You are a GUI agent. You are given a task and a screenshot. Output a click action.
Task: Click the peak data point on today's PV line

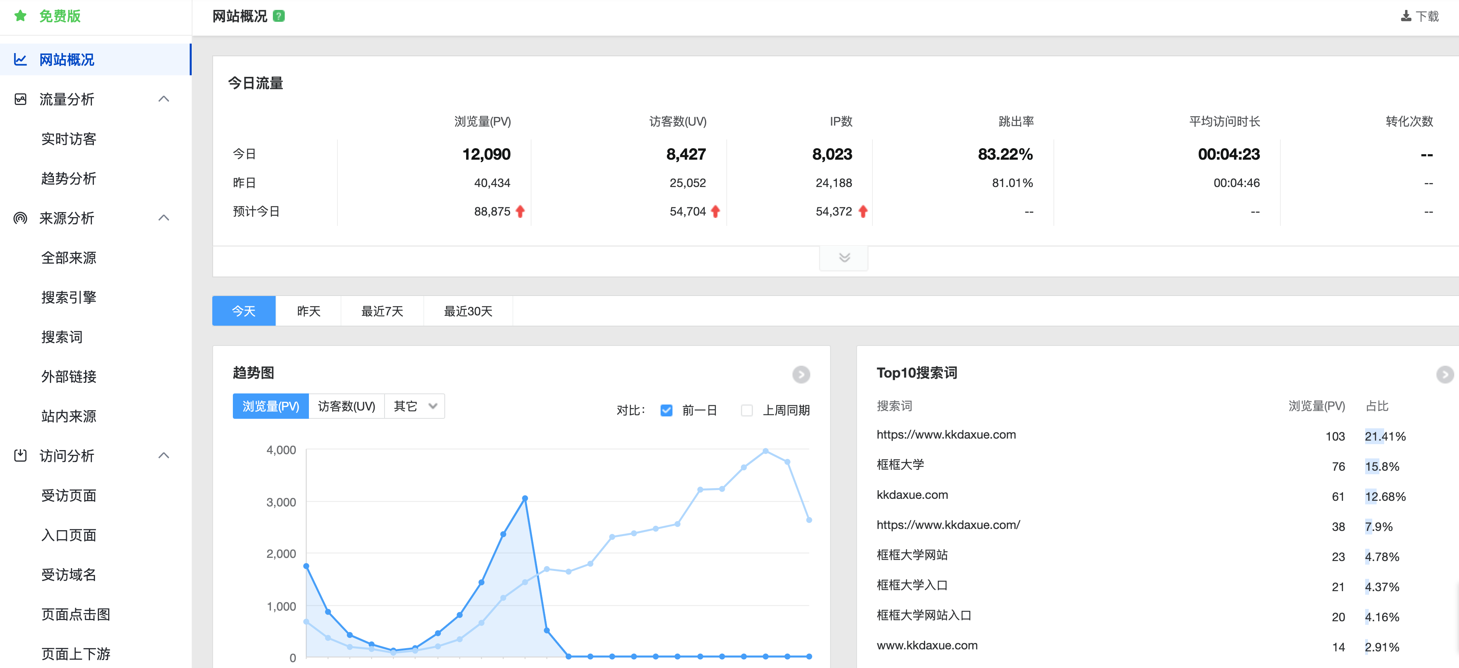click(525, 498)
